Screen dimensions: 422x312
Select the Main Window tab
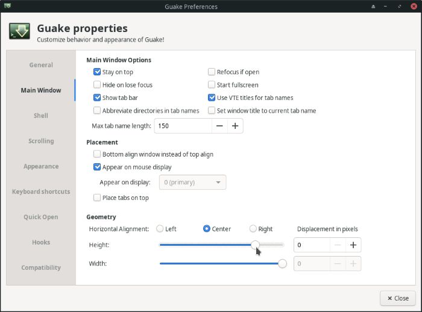pyautogui.click(x=41, y=90)
